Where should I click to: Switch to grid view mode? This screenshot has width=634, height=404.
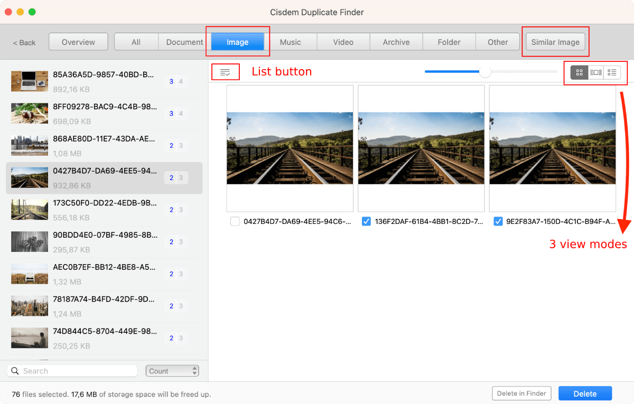click(x=579, y=72)
